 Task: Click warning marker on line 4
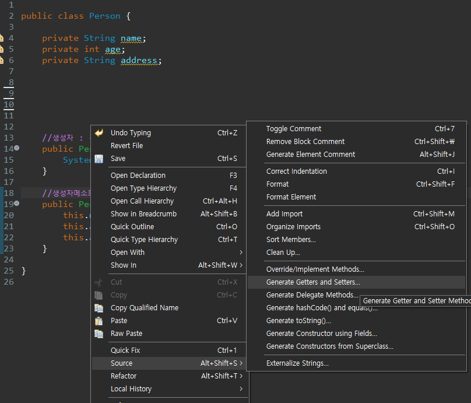(2, 38)
